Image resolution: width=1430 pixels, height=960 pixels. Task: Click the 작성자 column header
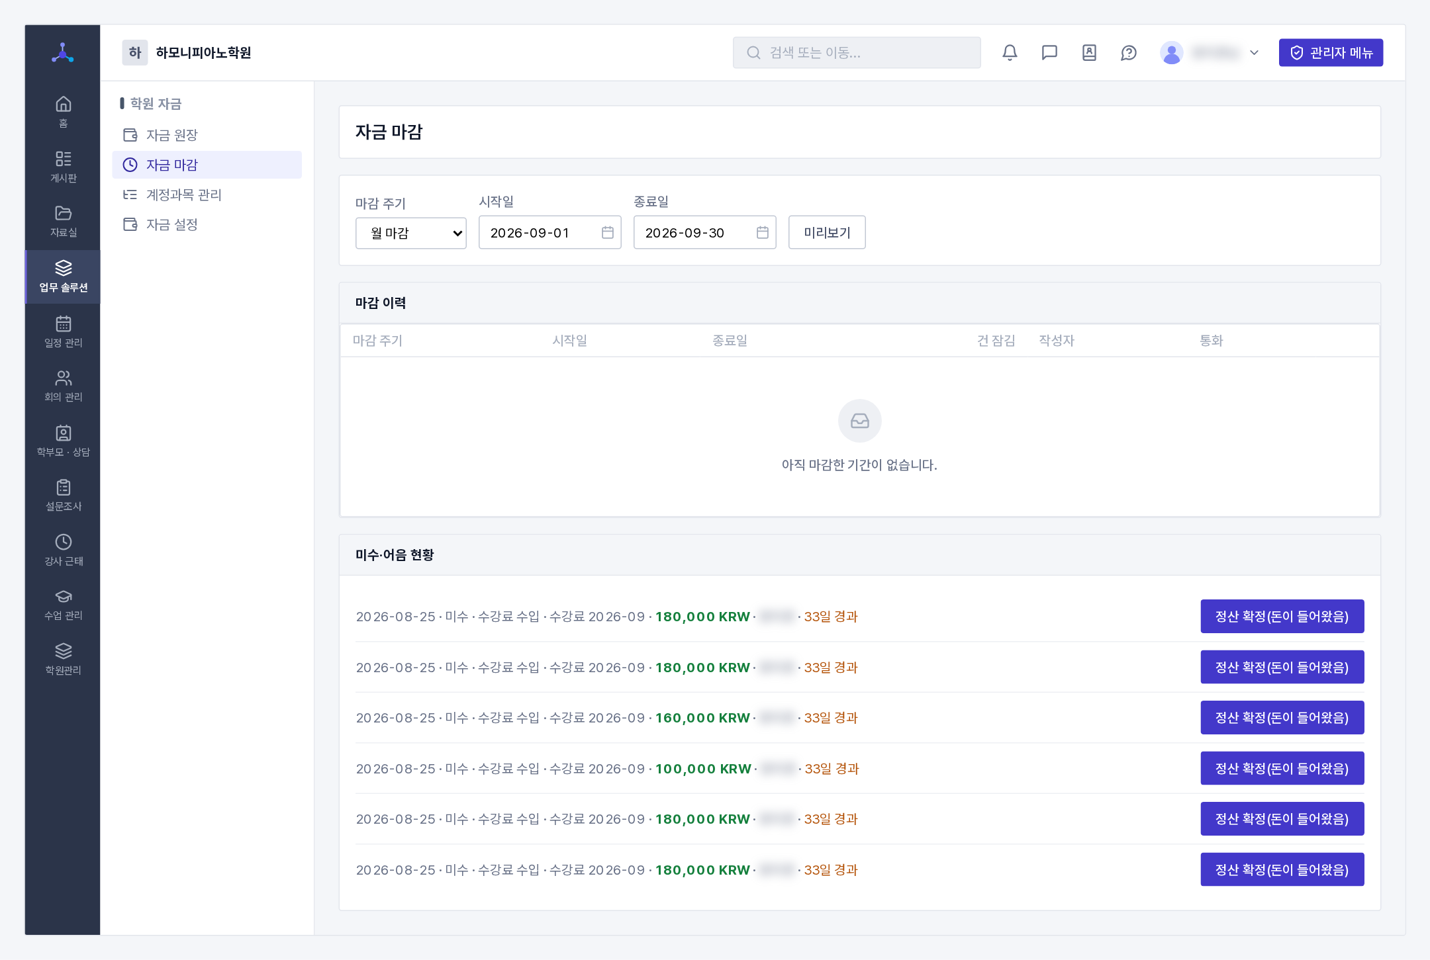click(x=1057, y=340)
